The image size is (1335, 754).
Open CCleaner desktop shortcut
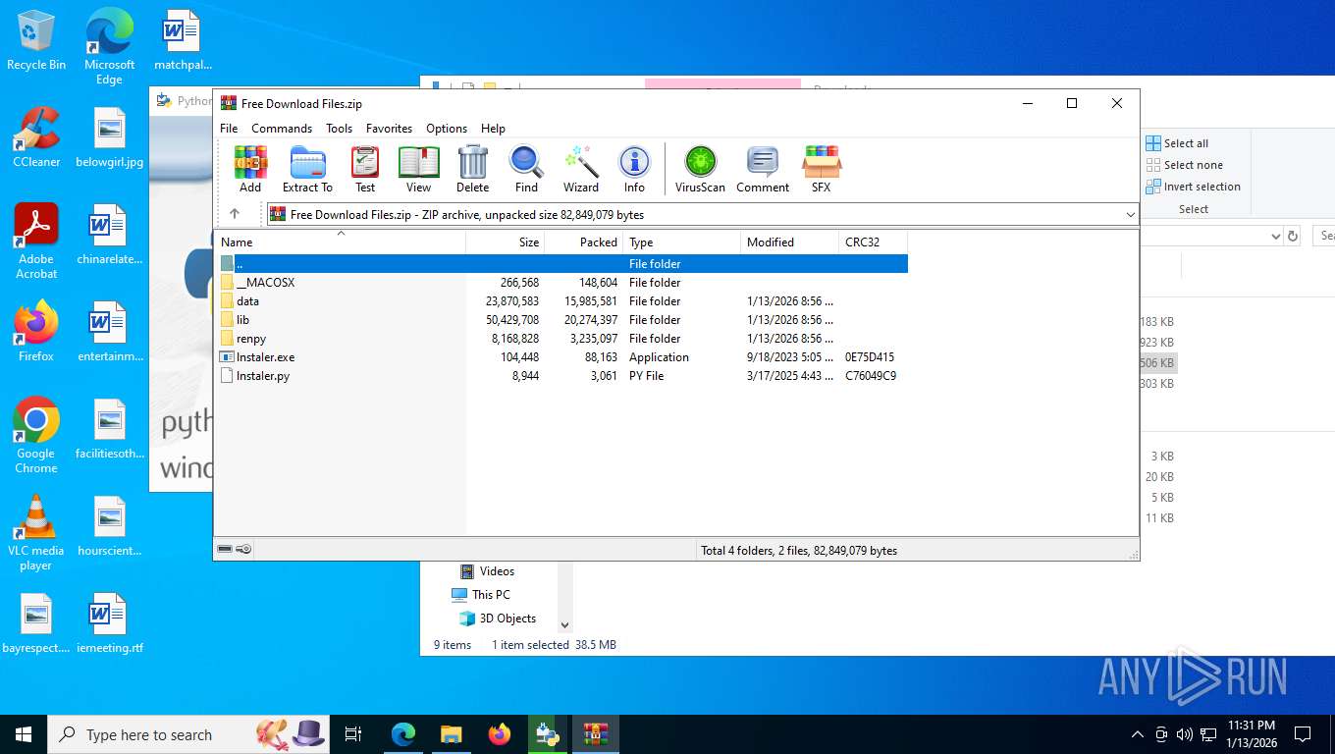click(36, 137)
